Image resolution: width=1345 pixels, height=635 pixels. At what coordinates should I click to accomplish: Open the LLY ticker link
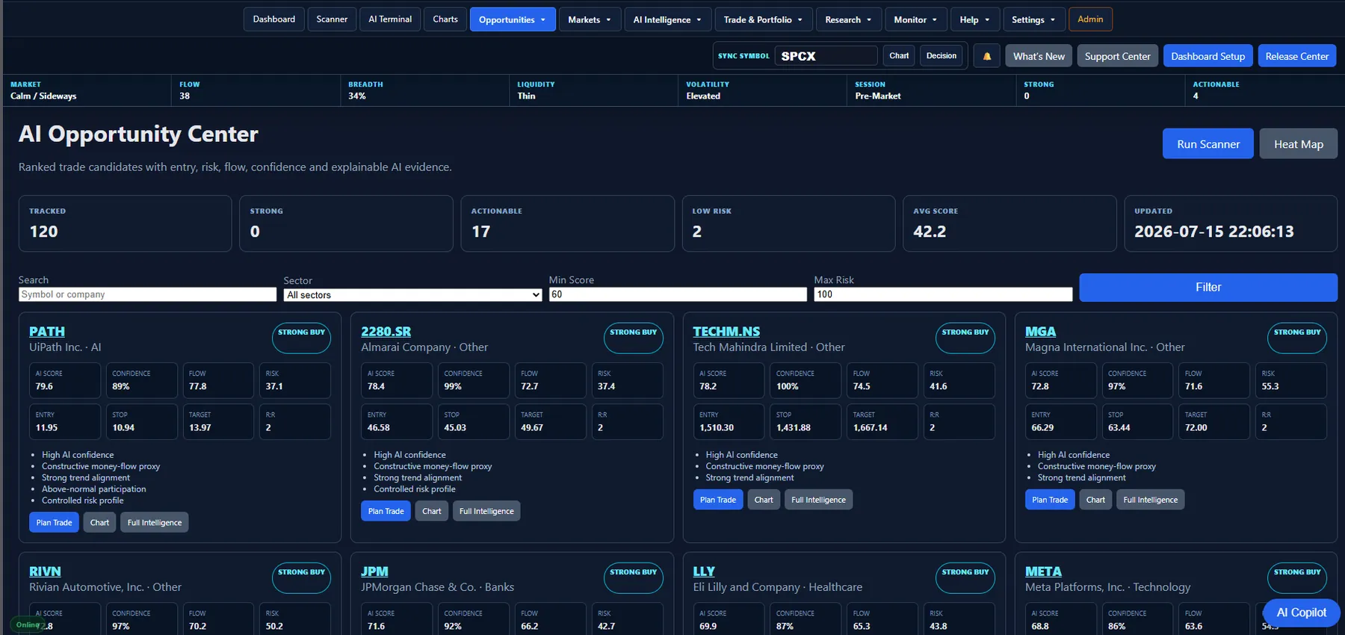[x=704, y=571]
